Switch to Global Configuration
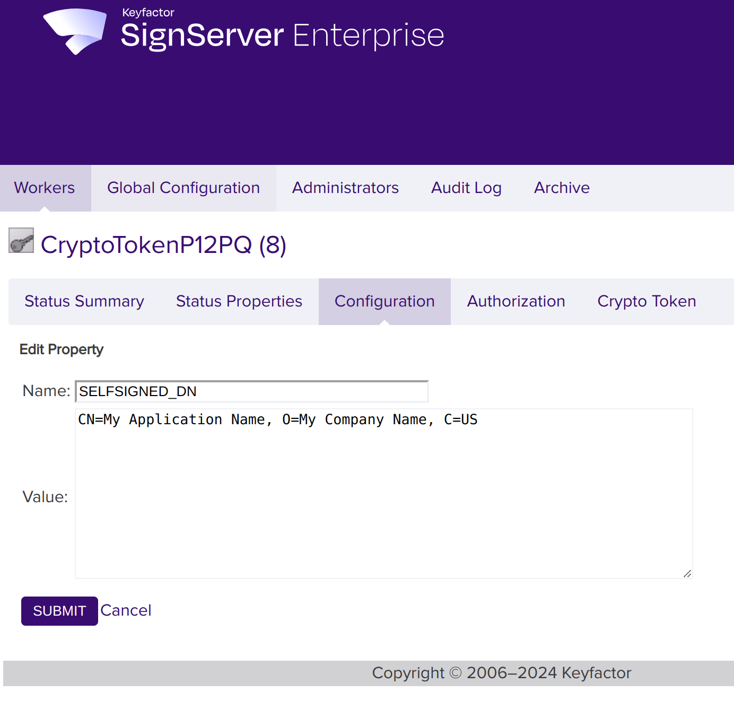 [x=183, y=188]
